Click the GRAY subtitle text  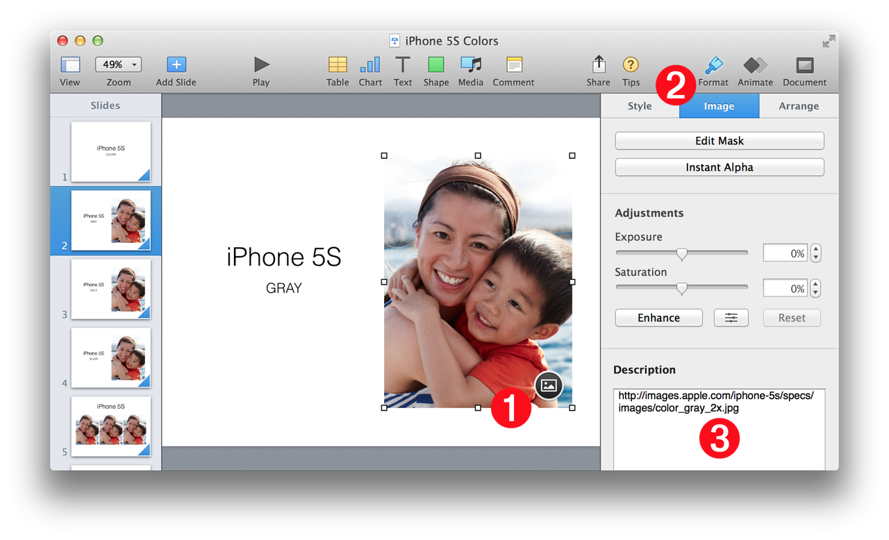[284, 288]
